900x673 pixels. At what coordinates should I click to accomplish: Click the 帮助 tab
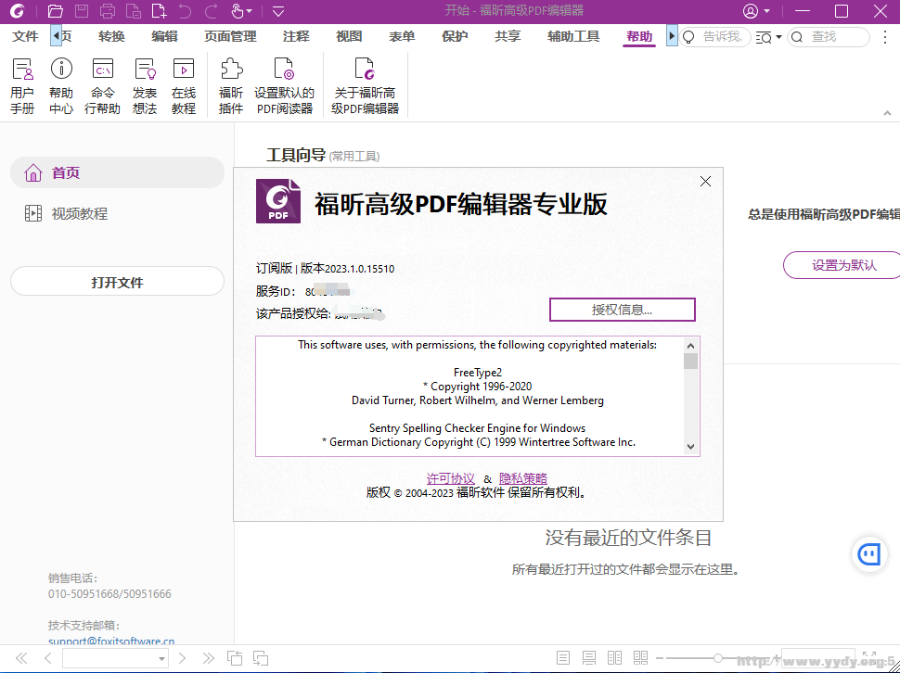(x=639, y=37)
